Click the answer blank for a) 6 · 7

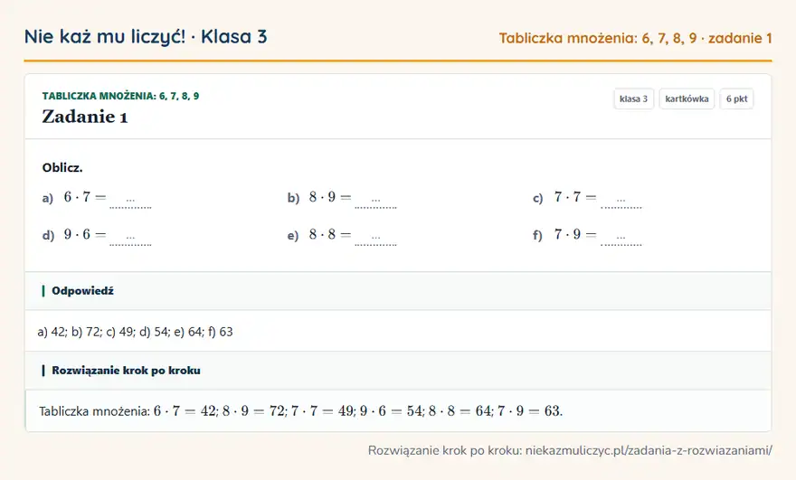click(x=130, y=201)
